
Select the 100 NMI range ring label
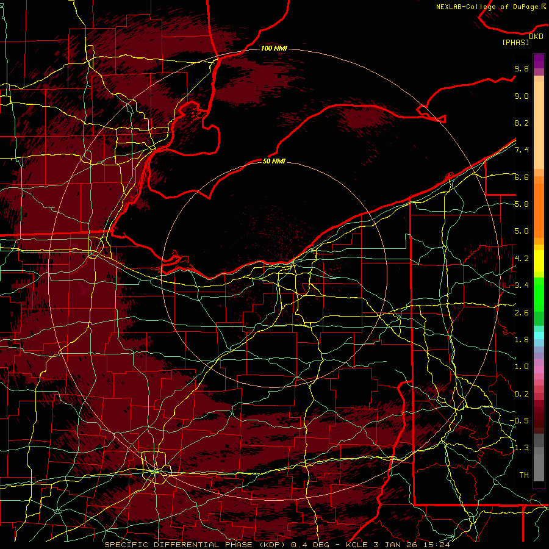[274, 48]
